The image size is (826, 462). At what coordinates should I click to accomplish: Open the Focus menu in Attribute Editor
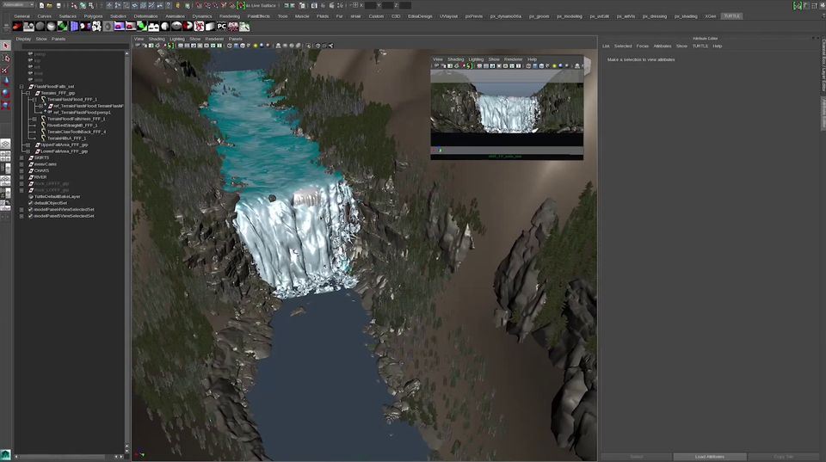coord(642,46)
